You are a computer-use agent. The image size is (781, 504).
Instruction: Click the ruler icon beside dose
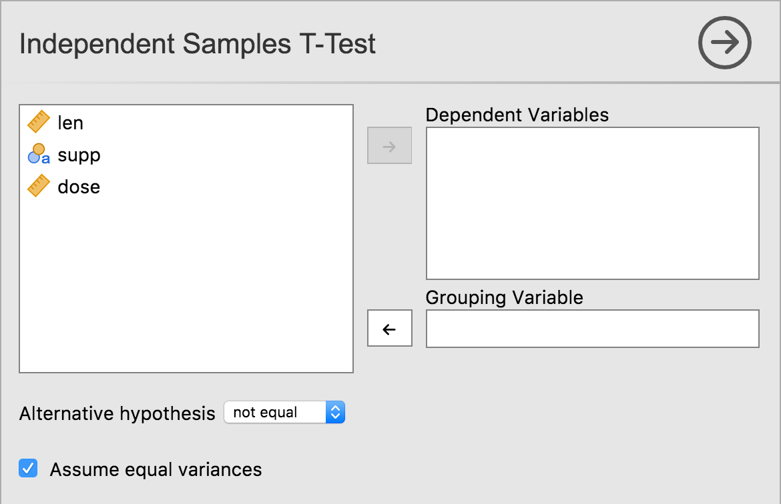point(39,186)
